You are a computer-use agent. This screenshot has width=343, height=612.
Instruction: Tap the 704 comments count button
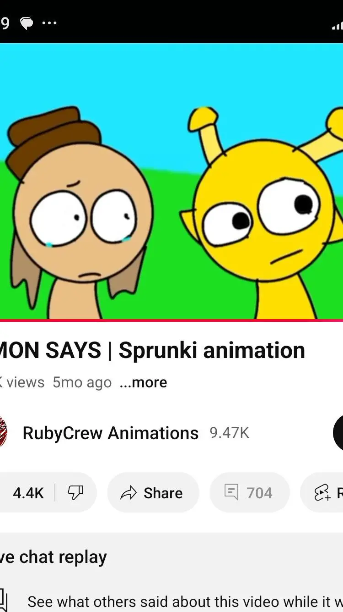coord(250,493)
